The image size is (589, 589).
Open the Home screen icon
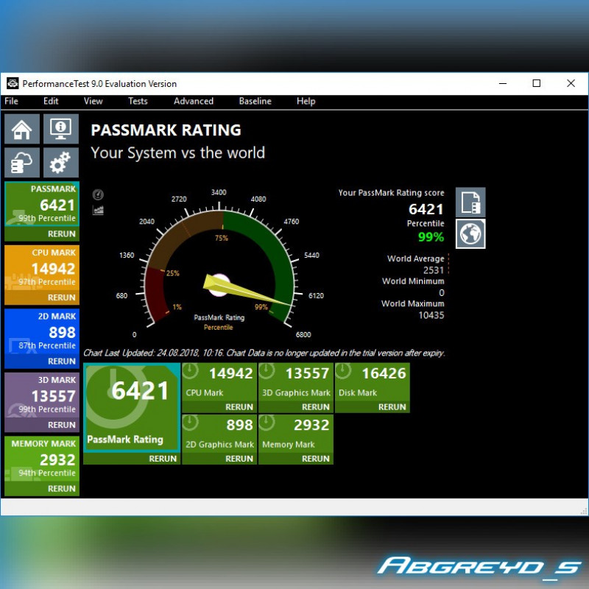point(22,129)
